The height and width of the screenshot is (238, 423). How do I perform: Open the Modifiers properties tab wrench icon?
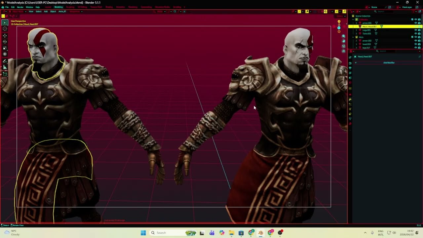tap(350, 99)
